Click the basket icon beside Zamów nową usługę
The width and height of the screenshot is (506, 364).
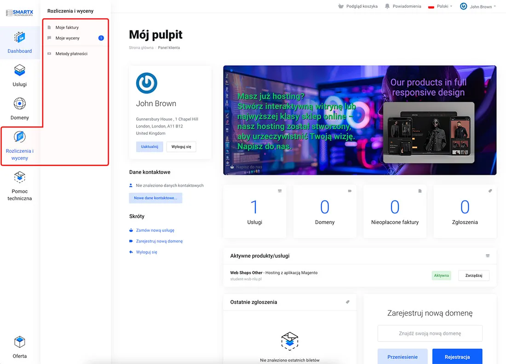[x=131, y=230]
